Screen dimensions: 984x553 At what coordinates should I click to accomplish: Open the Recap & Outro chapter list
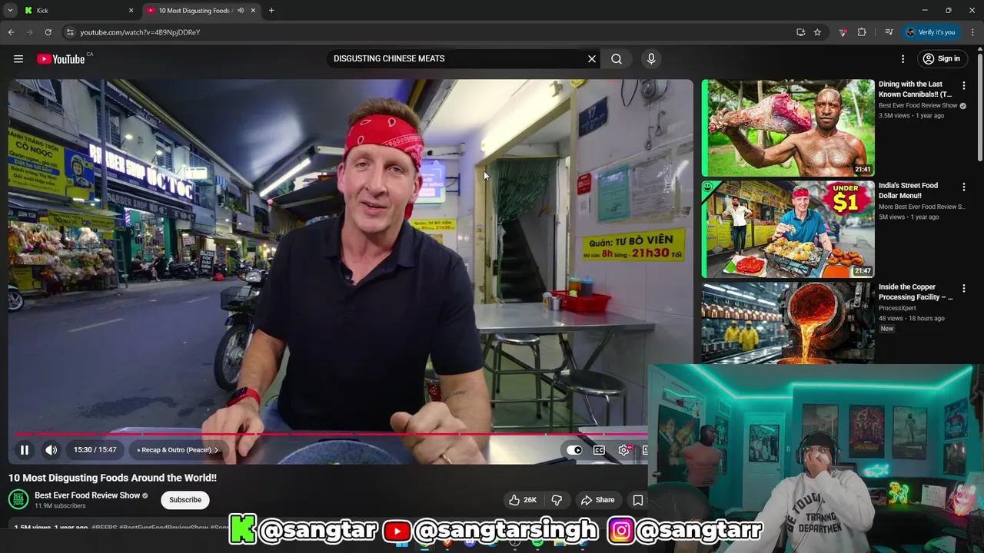(x=178, y=450)
